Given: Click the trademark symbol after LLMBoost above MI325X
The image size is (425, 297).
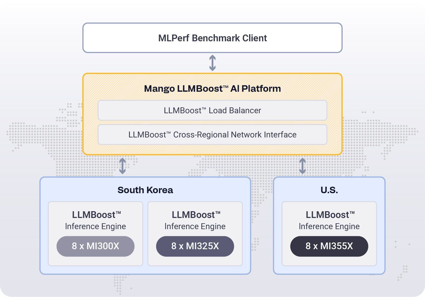Looking at the screenshot, I should tap(218, 213).
